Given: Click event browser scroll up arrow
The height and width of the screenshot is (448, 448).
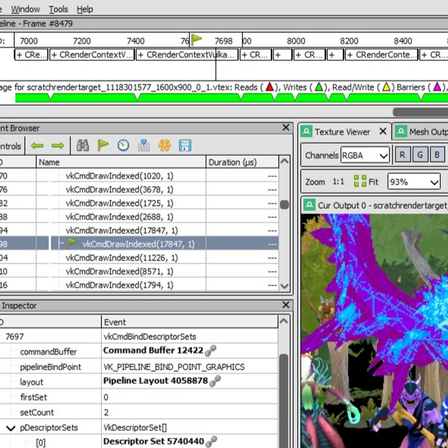Looking at the screenshot, I should coord(284,161).
